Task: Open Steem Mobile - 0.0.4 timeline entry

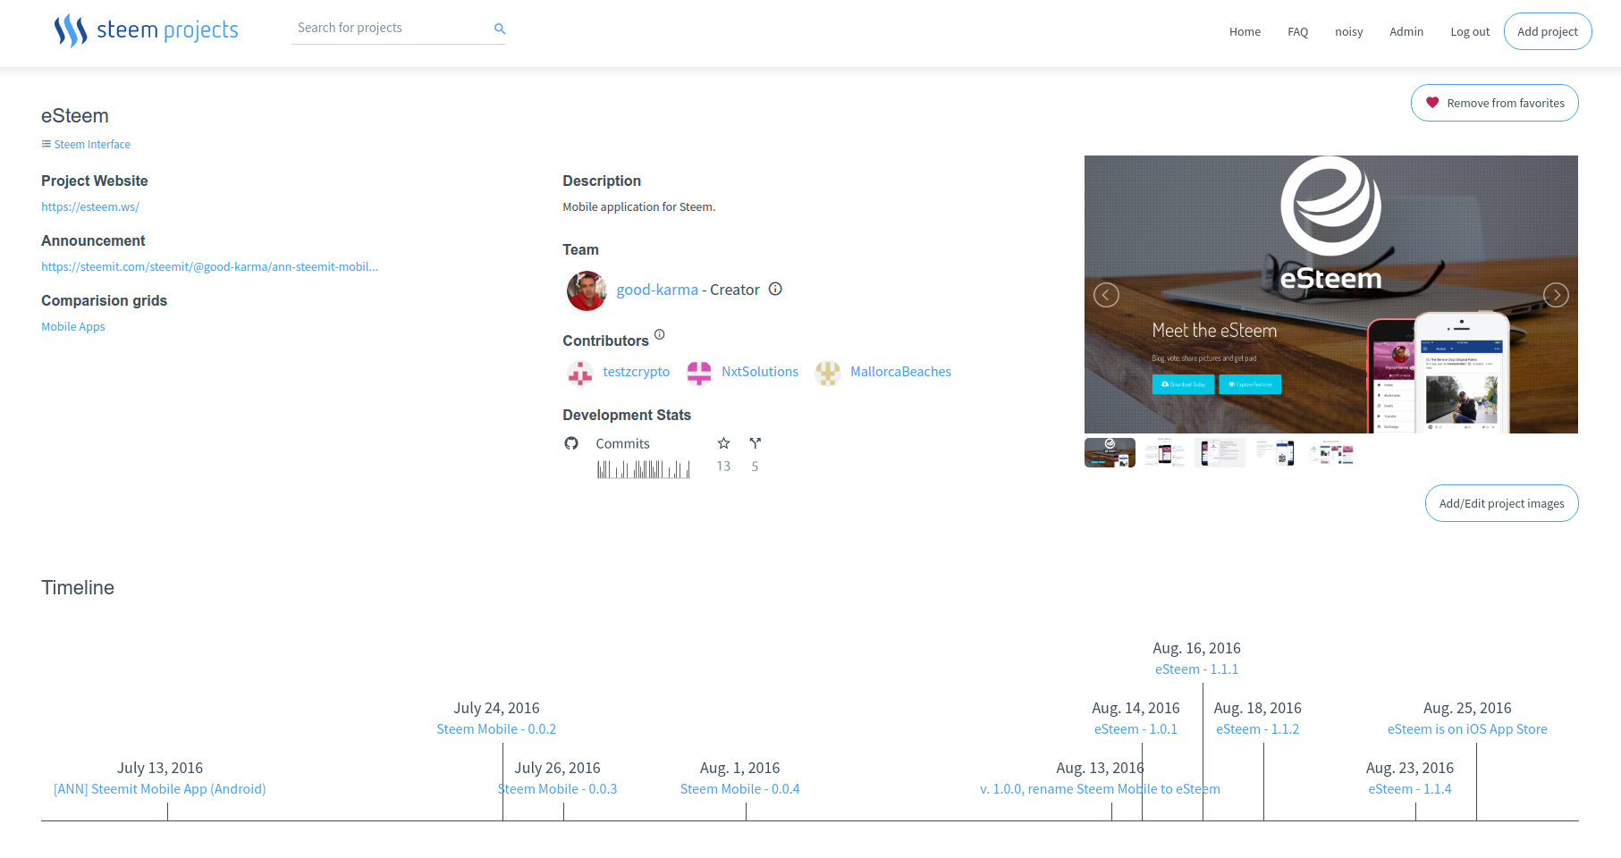Action: point(739,789)
